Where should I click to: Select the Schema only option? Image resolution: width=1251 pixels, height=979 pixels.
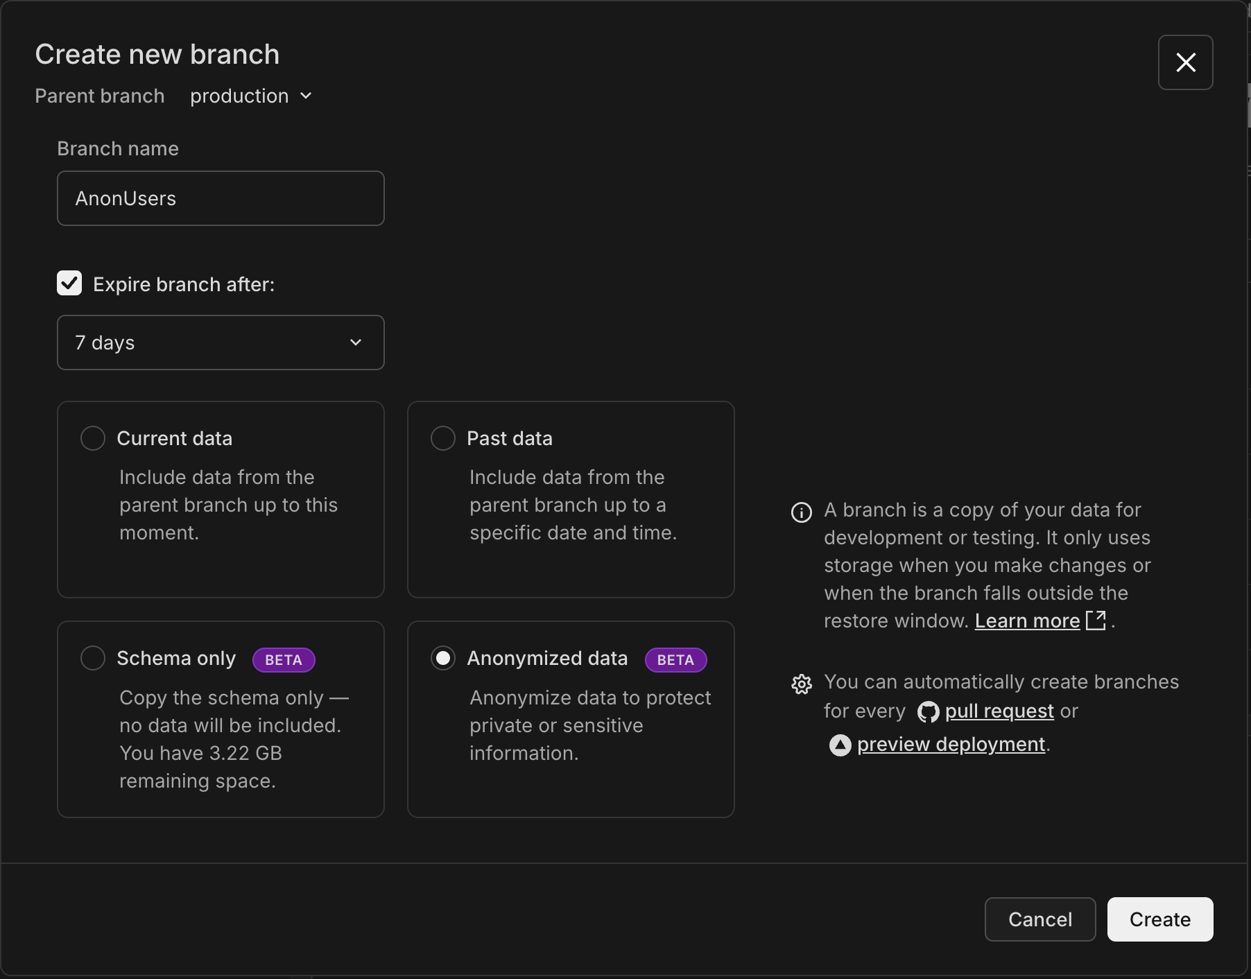pyautogui.click(x=92, y=658)
